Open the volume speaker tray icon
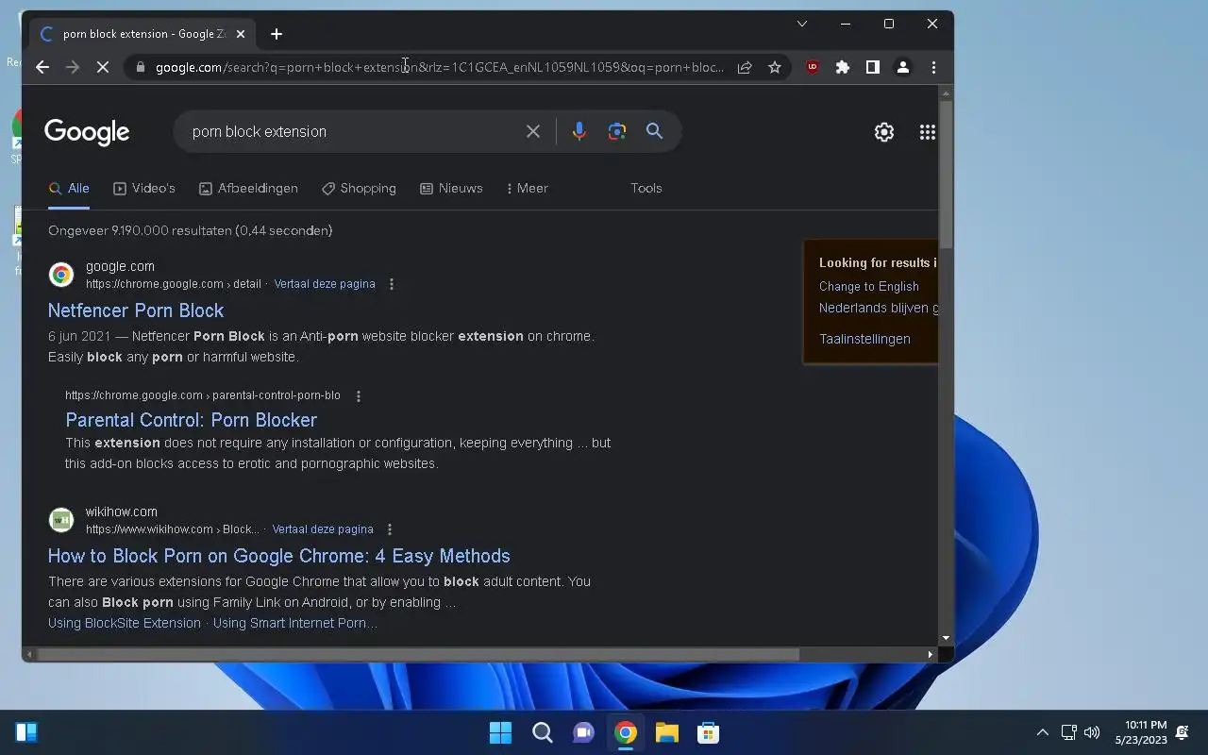The height and width of the screenshot is (755, 1208). pyautogui.click(x=1092, y=732)
